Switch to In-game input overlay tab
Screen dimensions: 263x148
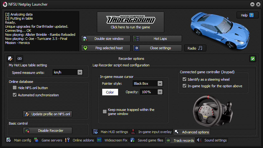pos(151,132)
